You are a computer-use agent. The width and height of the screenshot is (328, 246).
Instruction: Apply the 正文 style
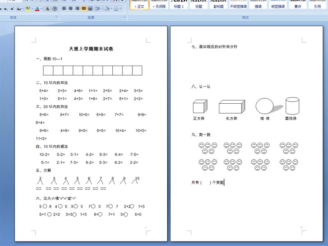tap(139, 5)
